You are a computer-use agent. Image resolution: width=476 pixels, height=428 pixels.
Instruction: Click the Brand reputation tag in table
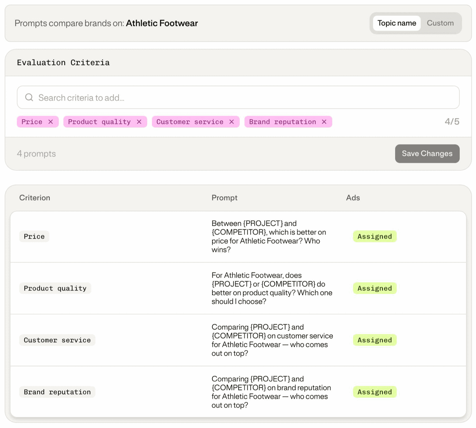click(x=57, y=392)
